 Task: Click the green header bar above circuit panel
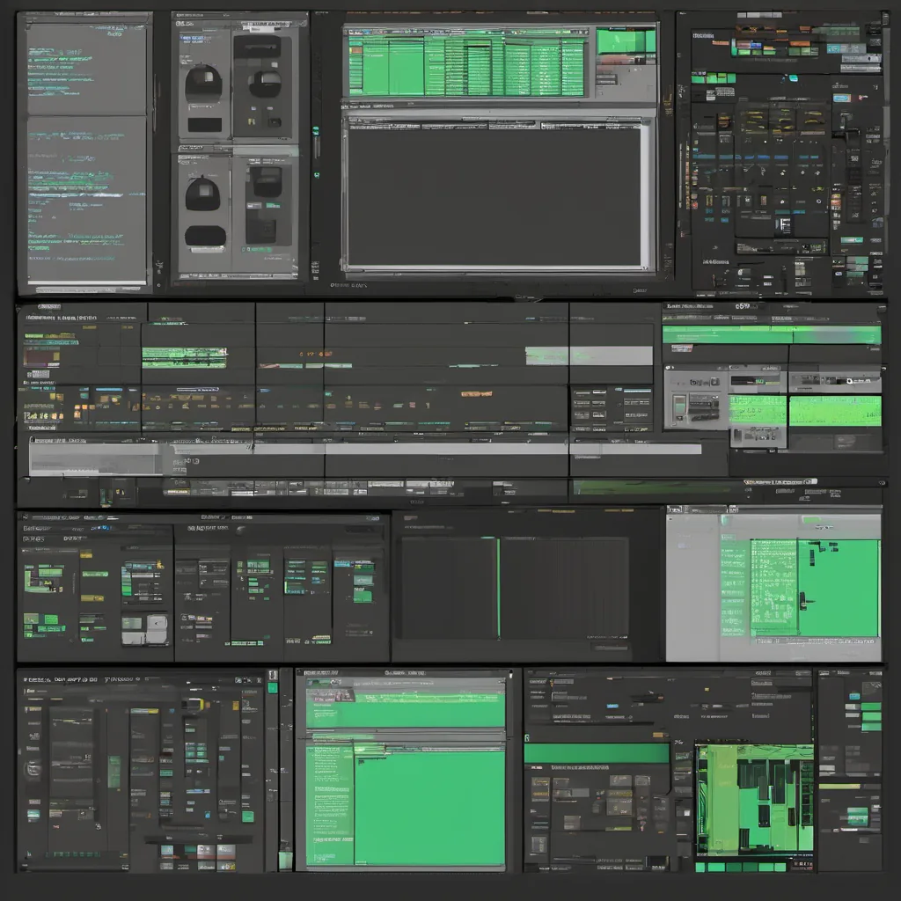pyautogui.click(x=596, y=753)
